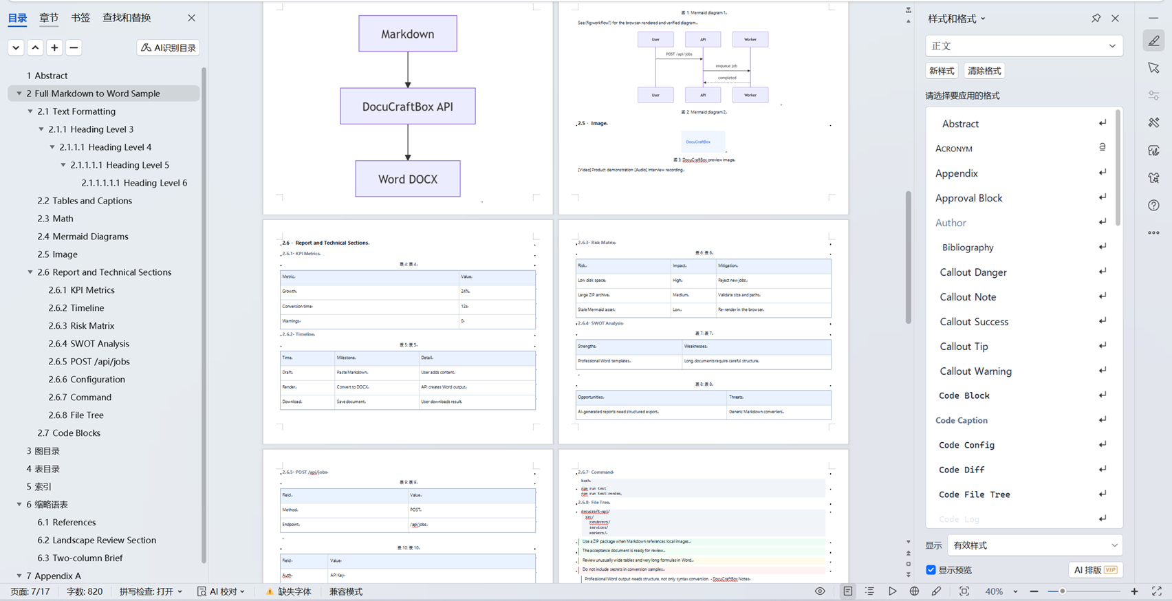
Task: Open the 查找和替换 tab
Action: 127,18
